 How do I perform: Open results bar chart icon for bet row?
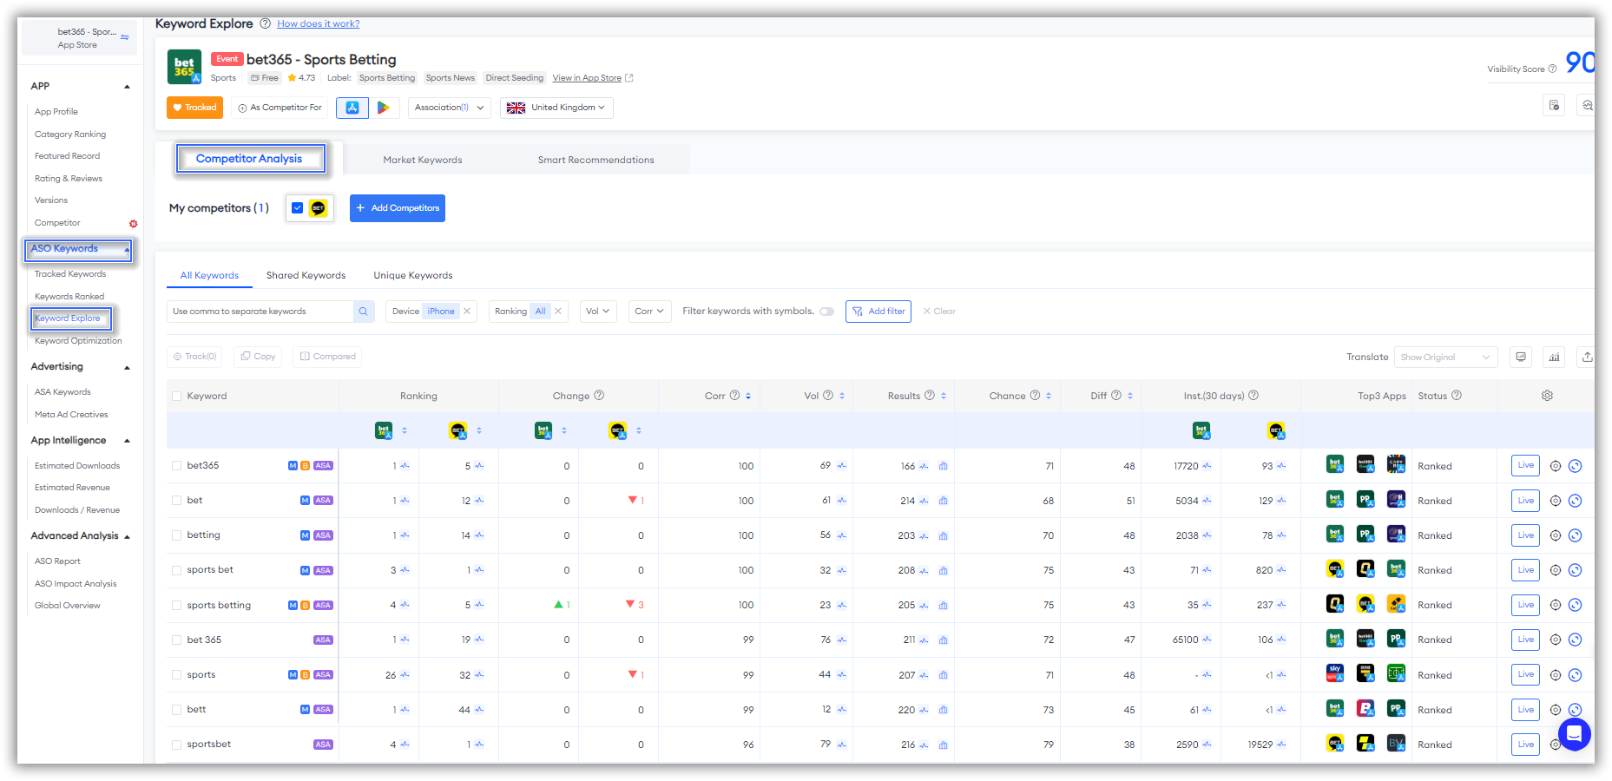coord(943,501)
